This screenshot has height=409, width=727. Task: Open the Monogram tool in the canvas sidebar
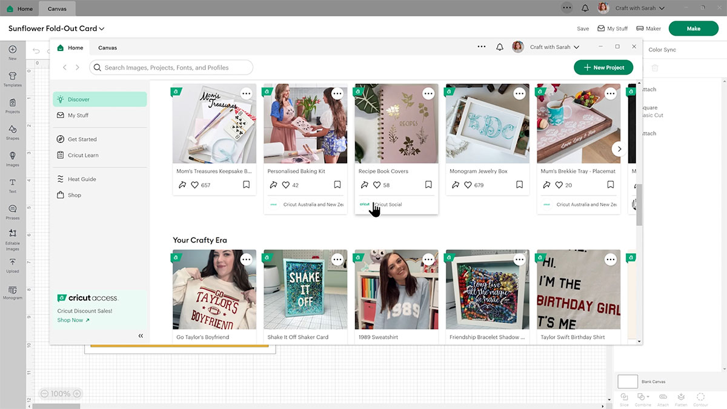click(x=12, y=293)
